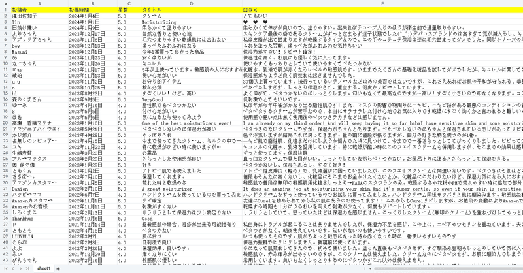Viewport: 523px width, 273px height.
Task: Select column B header
Action: pyautogui.click(x=93, y=4)
